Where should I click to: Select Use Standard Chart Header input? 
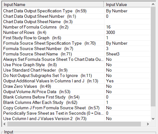pos(76,70)
